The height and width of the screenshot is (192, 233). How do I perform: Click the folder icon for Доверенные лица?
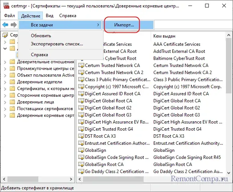(12, 102)
